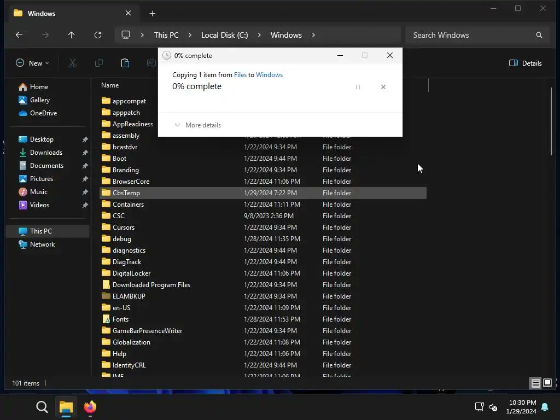560x420 pixels.
Task: Open the pinned Desktop folder
Action: click(x=36, y=139)
